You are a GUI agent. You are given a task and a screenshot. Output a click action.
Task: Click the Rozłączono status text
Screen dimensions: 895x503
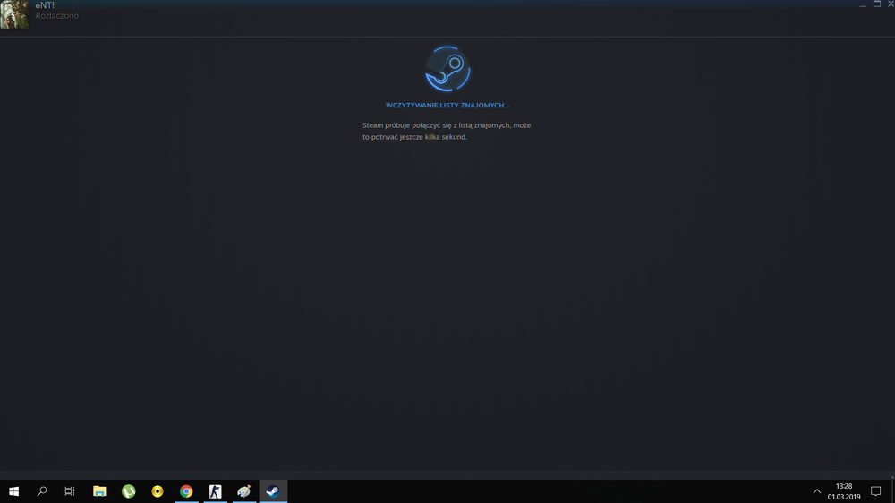coord(57,16)
